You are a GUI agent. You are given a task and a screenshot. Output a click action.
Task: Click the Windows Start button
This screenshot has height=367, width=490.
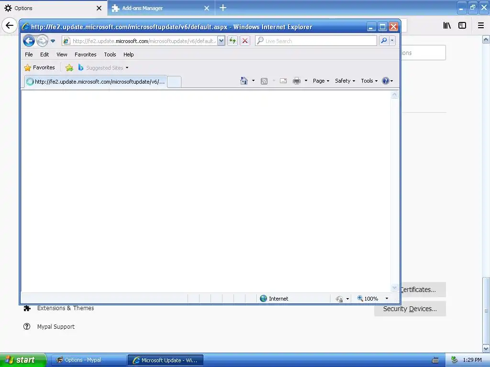coord(22,360)
